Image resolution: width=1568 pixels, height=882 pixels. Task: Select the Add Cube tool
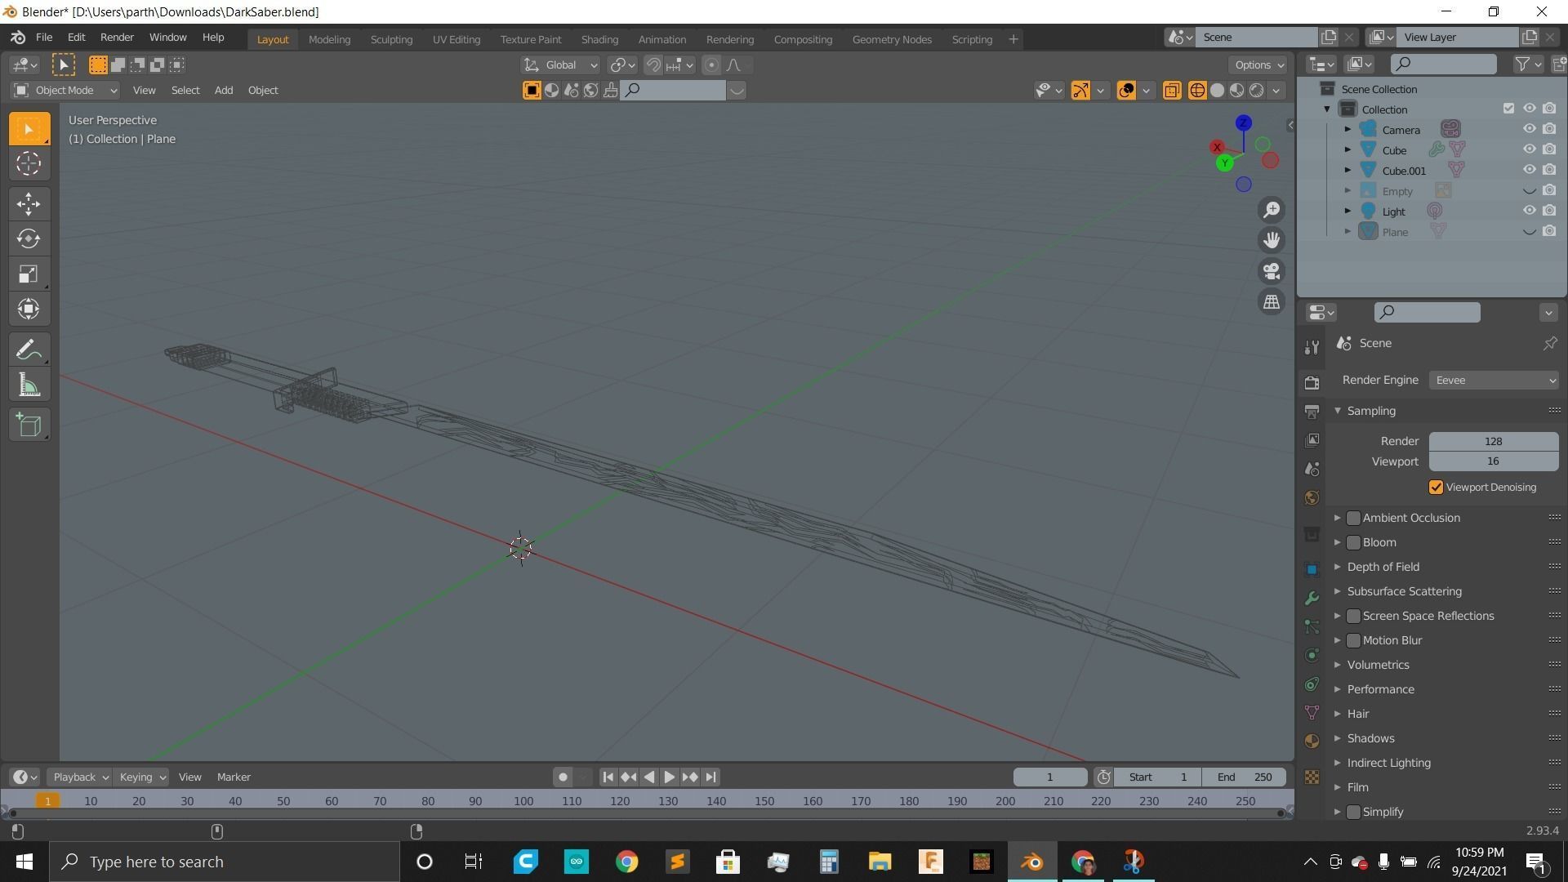(29, 425)
